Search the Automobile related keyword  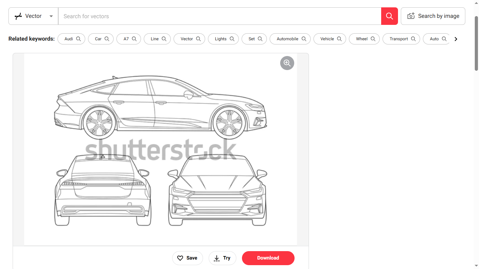coord(290,39)
